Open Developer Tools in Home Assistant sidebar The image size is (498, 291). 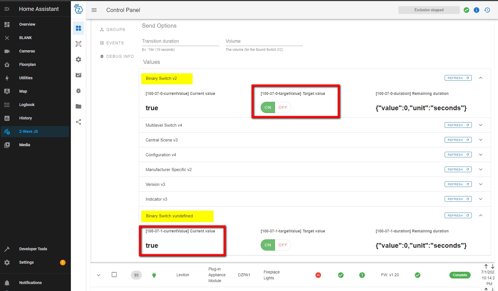33,249
